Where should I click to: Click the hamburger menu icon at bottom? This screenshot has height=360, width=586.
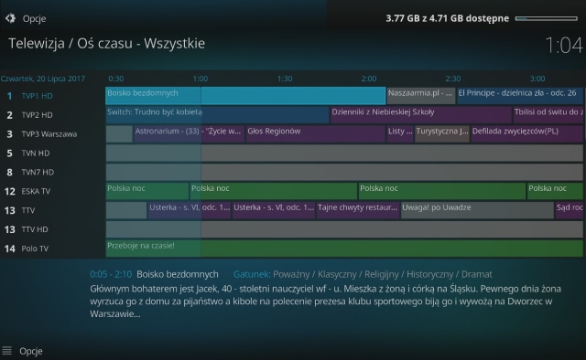coord(6,351)
